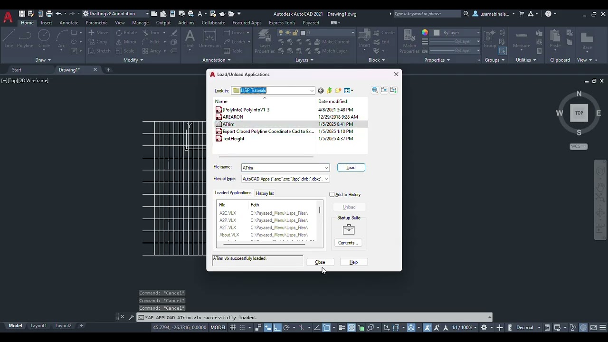Switch to the Insert ribbon tab

point(47,23)
